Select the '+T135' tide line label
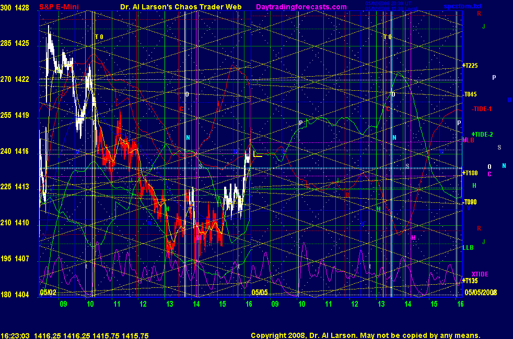The width and height of the screenshot is (513, 339). (x=470, y=281)
